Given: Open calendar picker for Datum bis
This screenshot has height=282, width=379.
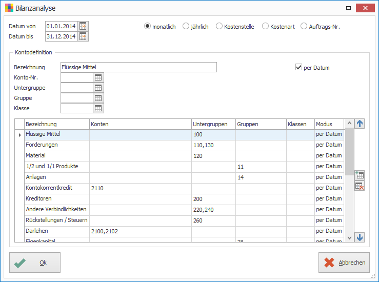Looking at the screenshot, I should tap(83, 36).
